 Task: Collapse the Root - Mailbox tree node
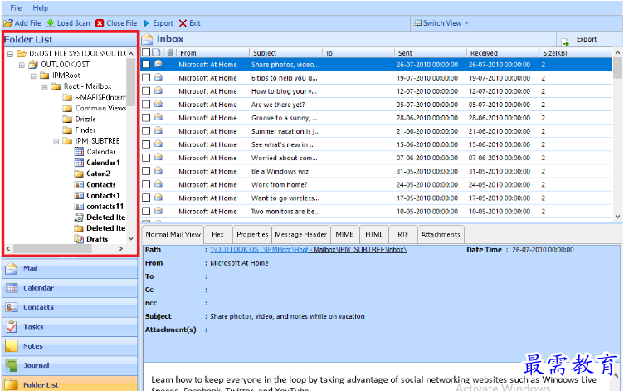45,87
